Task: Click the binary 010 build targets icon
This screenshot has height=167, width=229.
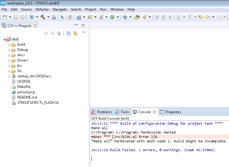Action: coord(54,17)
